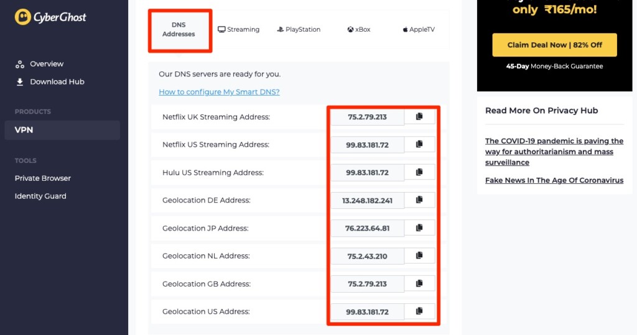Select the Geolocation GB address field

click(367, 284)
